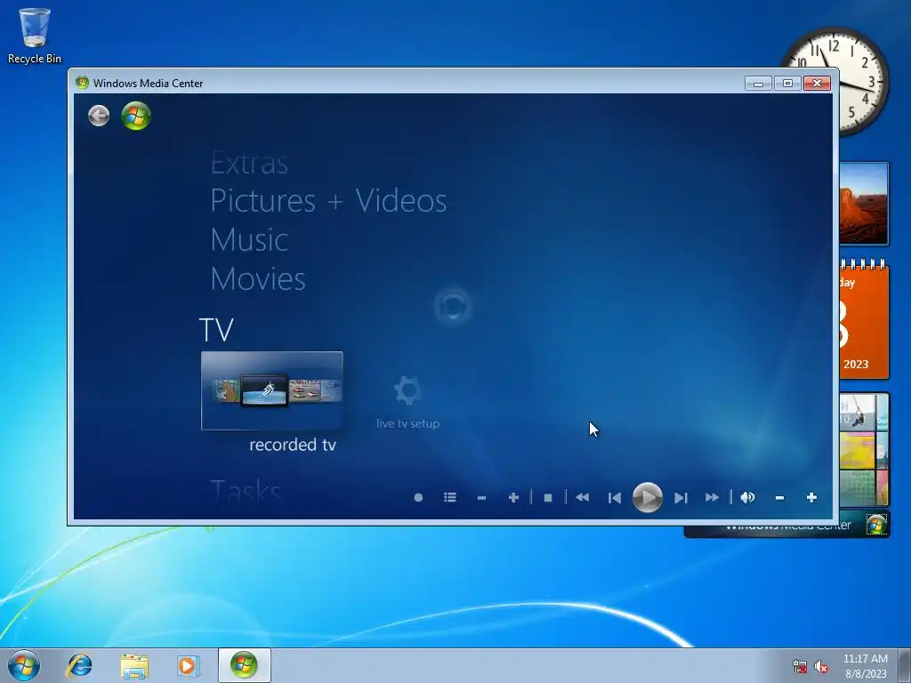Viewport: 911px width, 683px height.
Task: Lower volume with the minus button
Action: (779, 498)
